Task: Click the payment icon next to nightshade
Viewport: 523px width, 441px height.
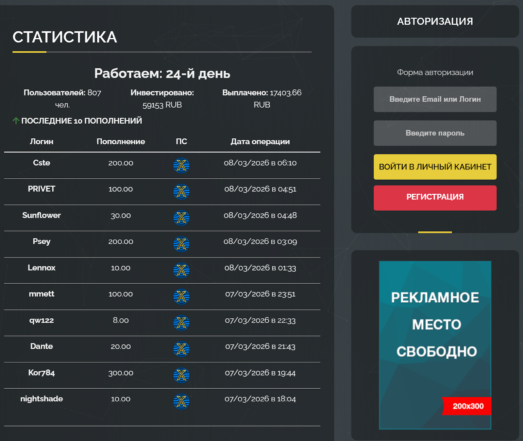Action: coord(182,402)
